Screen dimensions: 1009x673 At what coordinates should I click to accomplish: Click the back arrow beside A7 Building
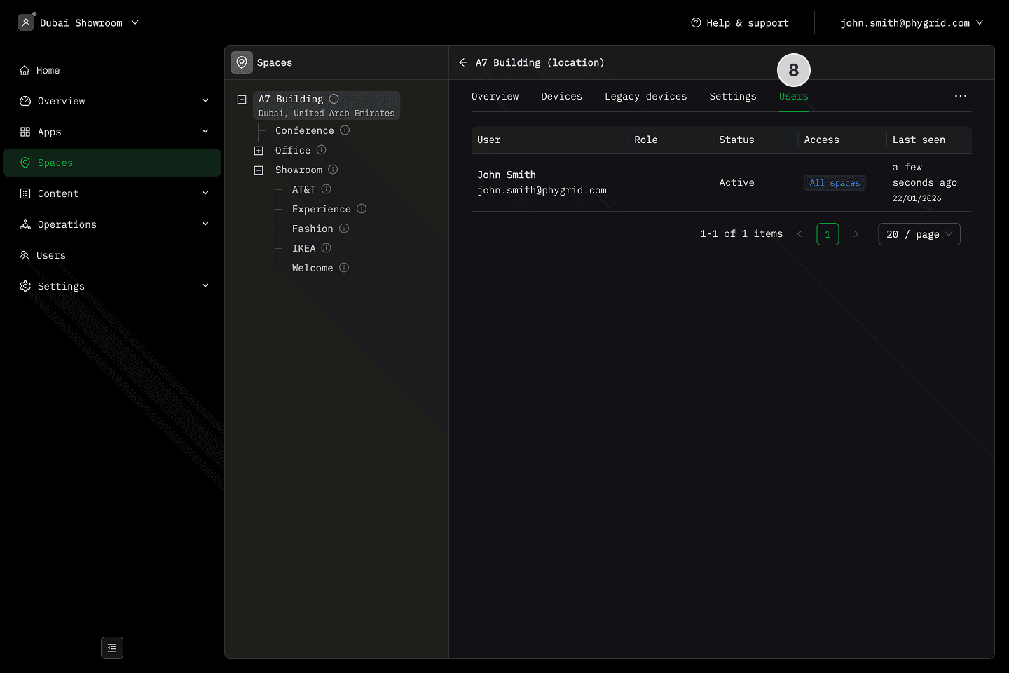click(x=463, y=62)
